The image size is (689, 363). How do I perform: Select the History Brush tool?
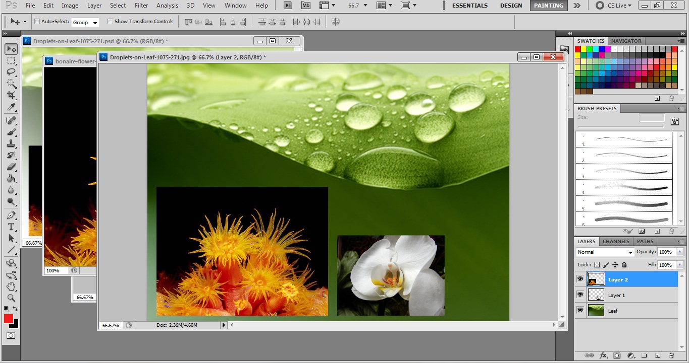(11, 155)
